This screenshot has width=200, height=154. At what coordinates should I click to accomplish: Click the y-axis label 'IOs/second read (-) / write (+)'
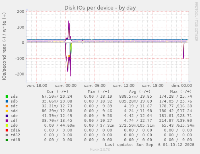click(x=4, y=46)
